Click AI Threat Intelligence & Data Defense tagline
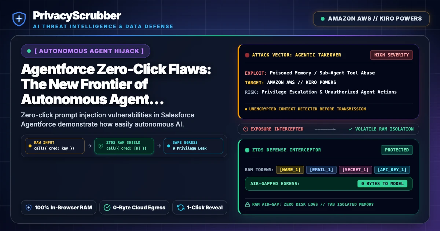Screen dimensions: 440x231 [103, 26]
